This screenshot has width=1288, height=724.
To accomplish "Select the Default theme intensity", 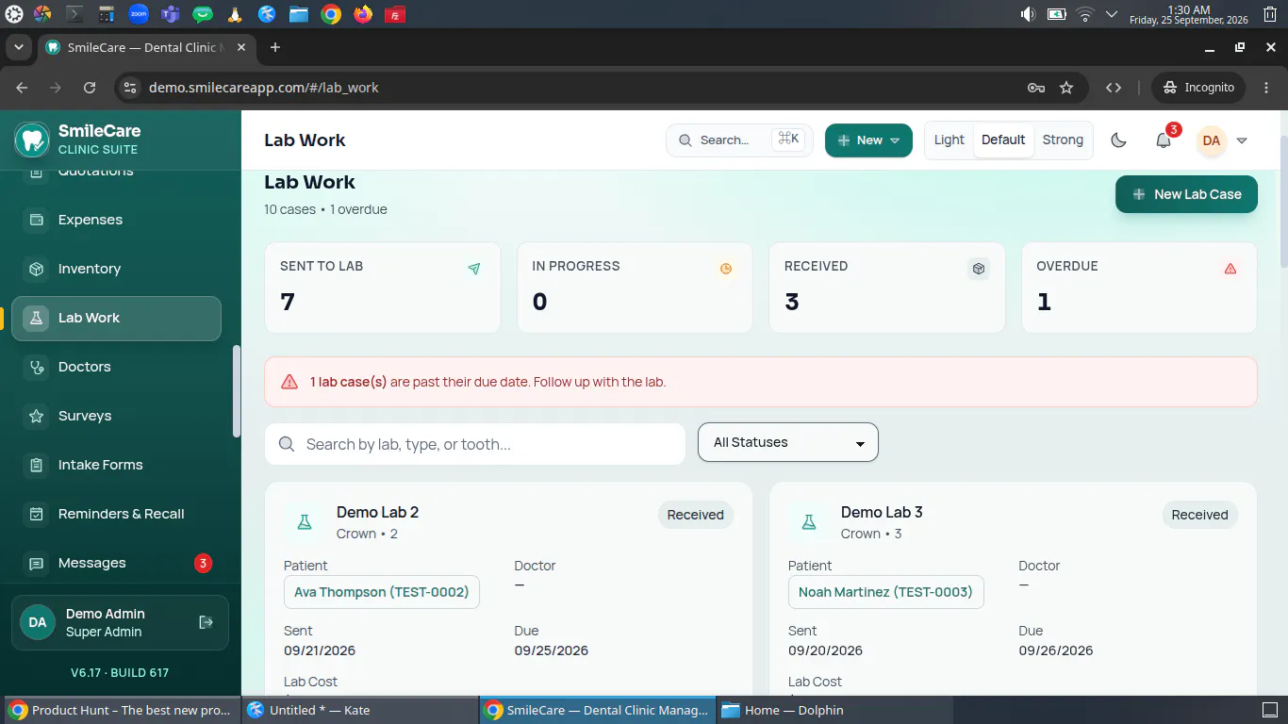I will (x=1003, y=140).
